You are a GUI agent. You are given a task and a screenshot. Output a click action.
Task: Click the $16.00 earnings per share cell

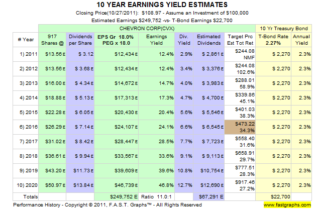pos(52,83)
